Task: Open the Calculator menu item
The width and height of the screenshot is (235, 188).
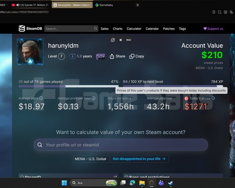Action: click(x=134, y=29)
